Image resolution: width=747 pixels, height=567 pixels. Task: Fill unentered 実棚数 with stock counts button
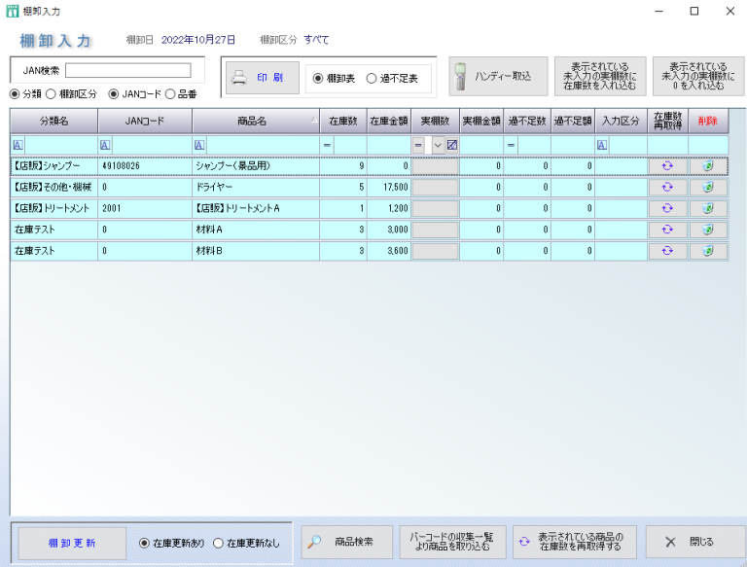[600, 76]
